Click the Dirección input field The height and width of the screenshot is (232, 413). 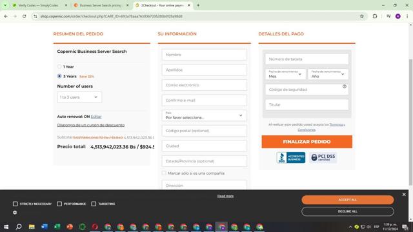[205, 185]
